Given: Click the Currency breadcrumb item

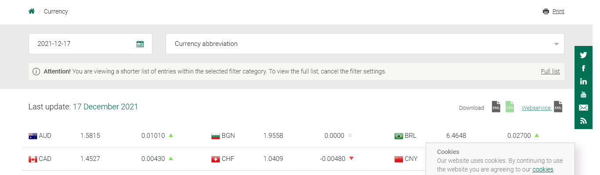Looking at the screenshot, I should pyautogui.click(x=56, y=11).
